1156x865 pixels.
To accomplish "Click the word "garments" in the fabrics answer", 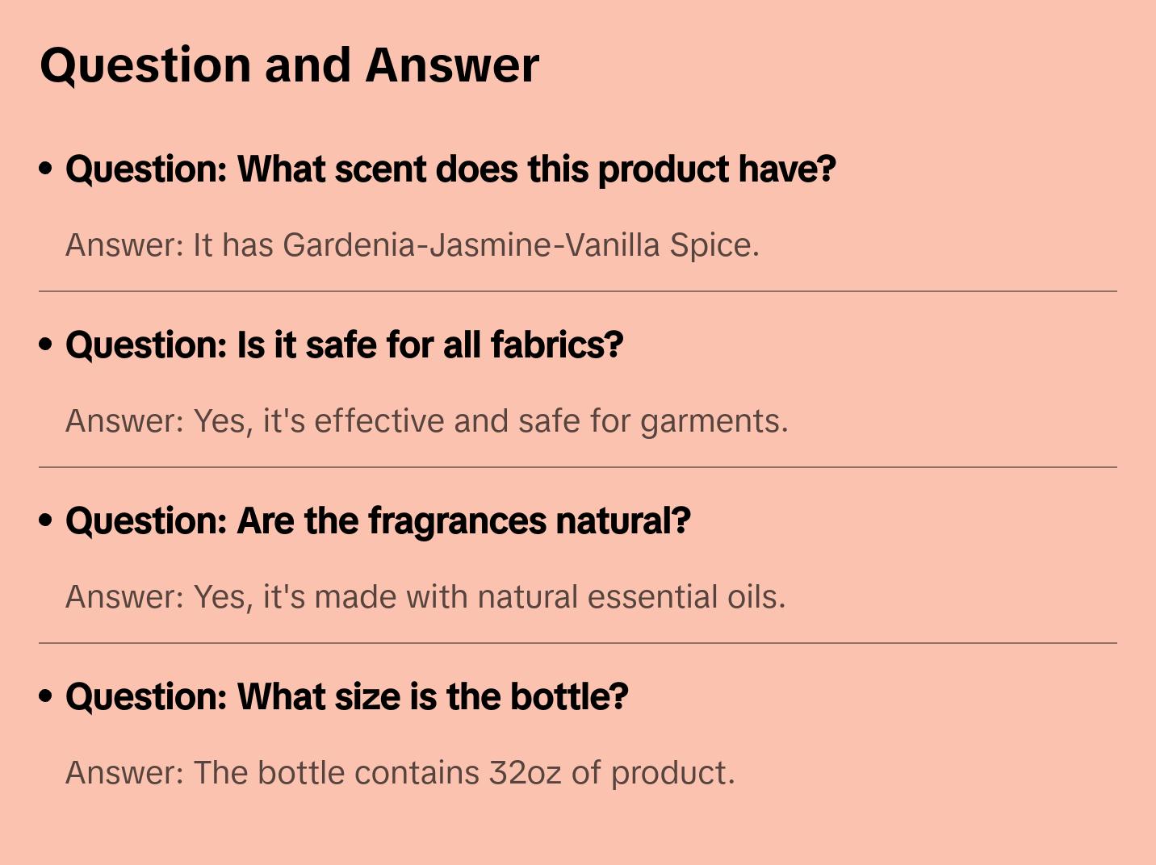I will tap(712, 421).
